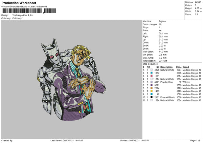The width and height of the screenshot is (203, 143).
Task: Click the Natural White swatch in row 11
Action: coord(152,100)
